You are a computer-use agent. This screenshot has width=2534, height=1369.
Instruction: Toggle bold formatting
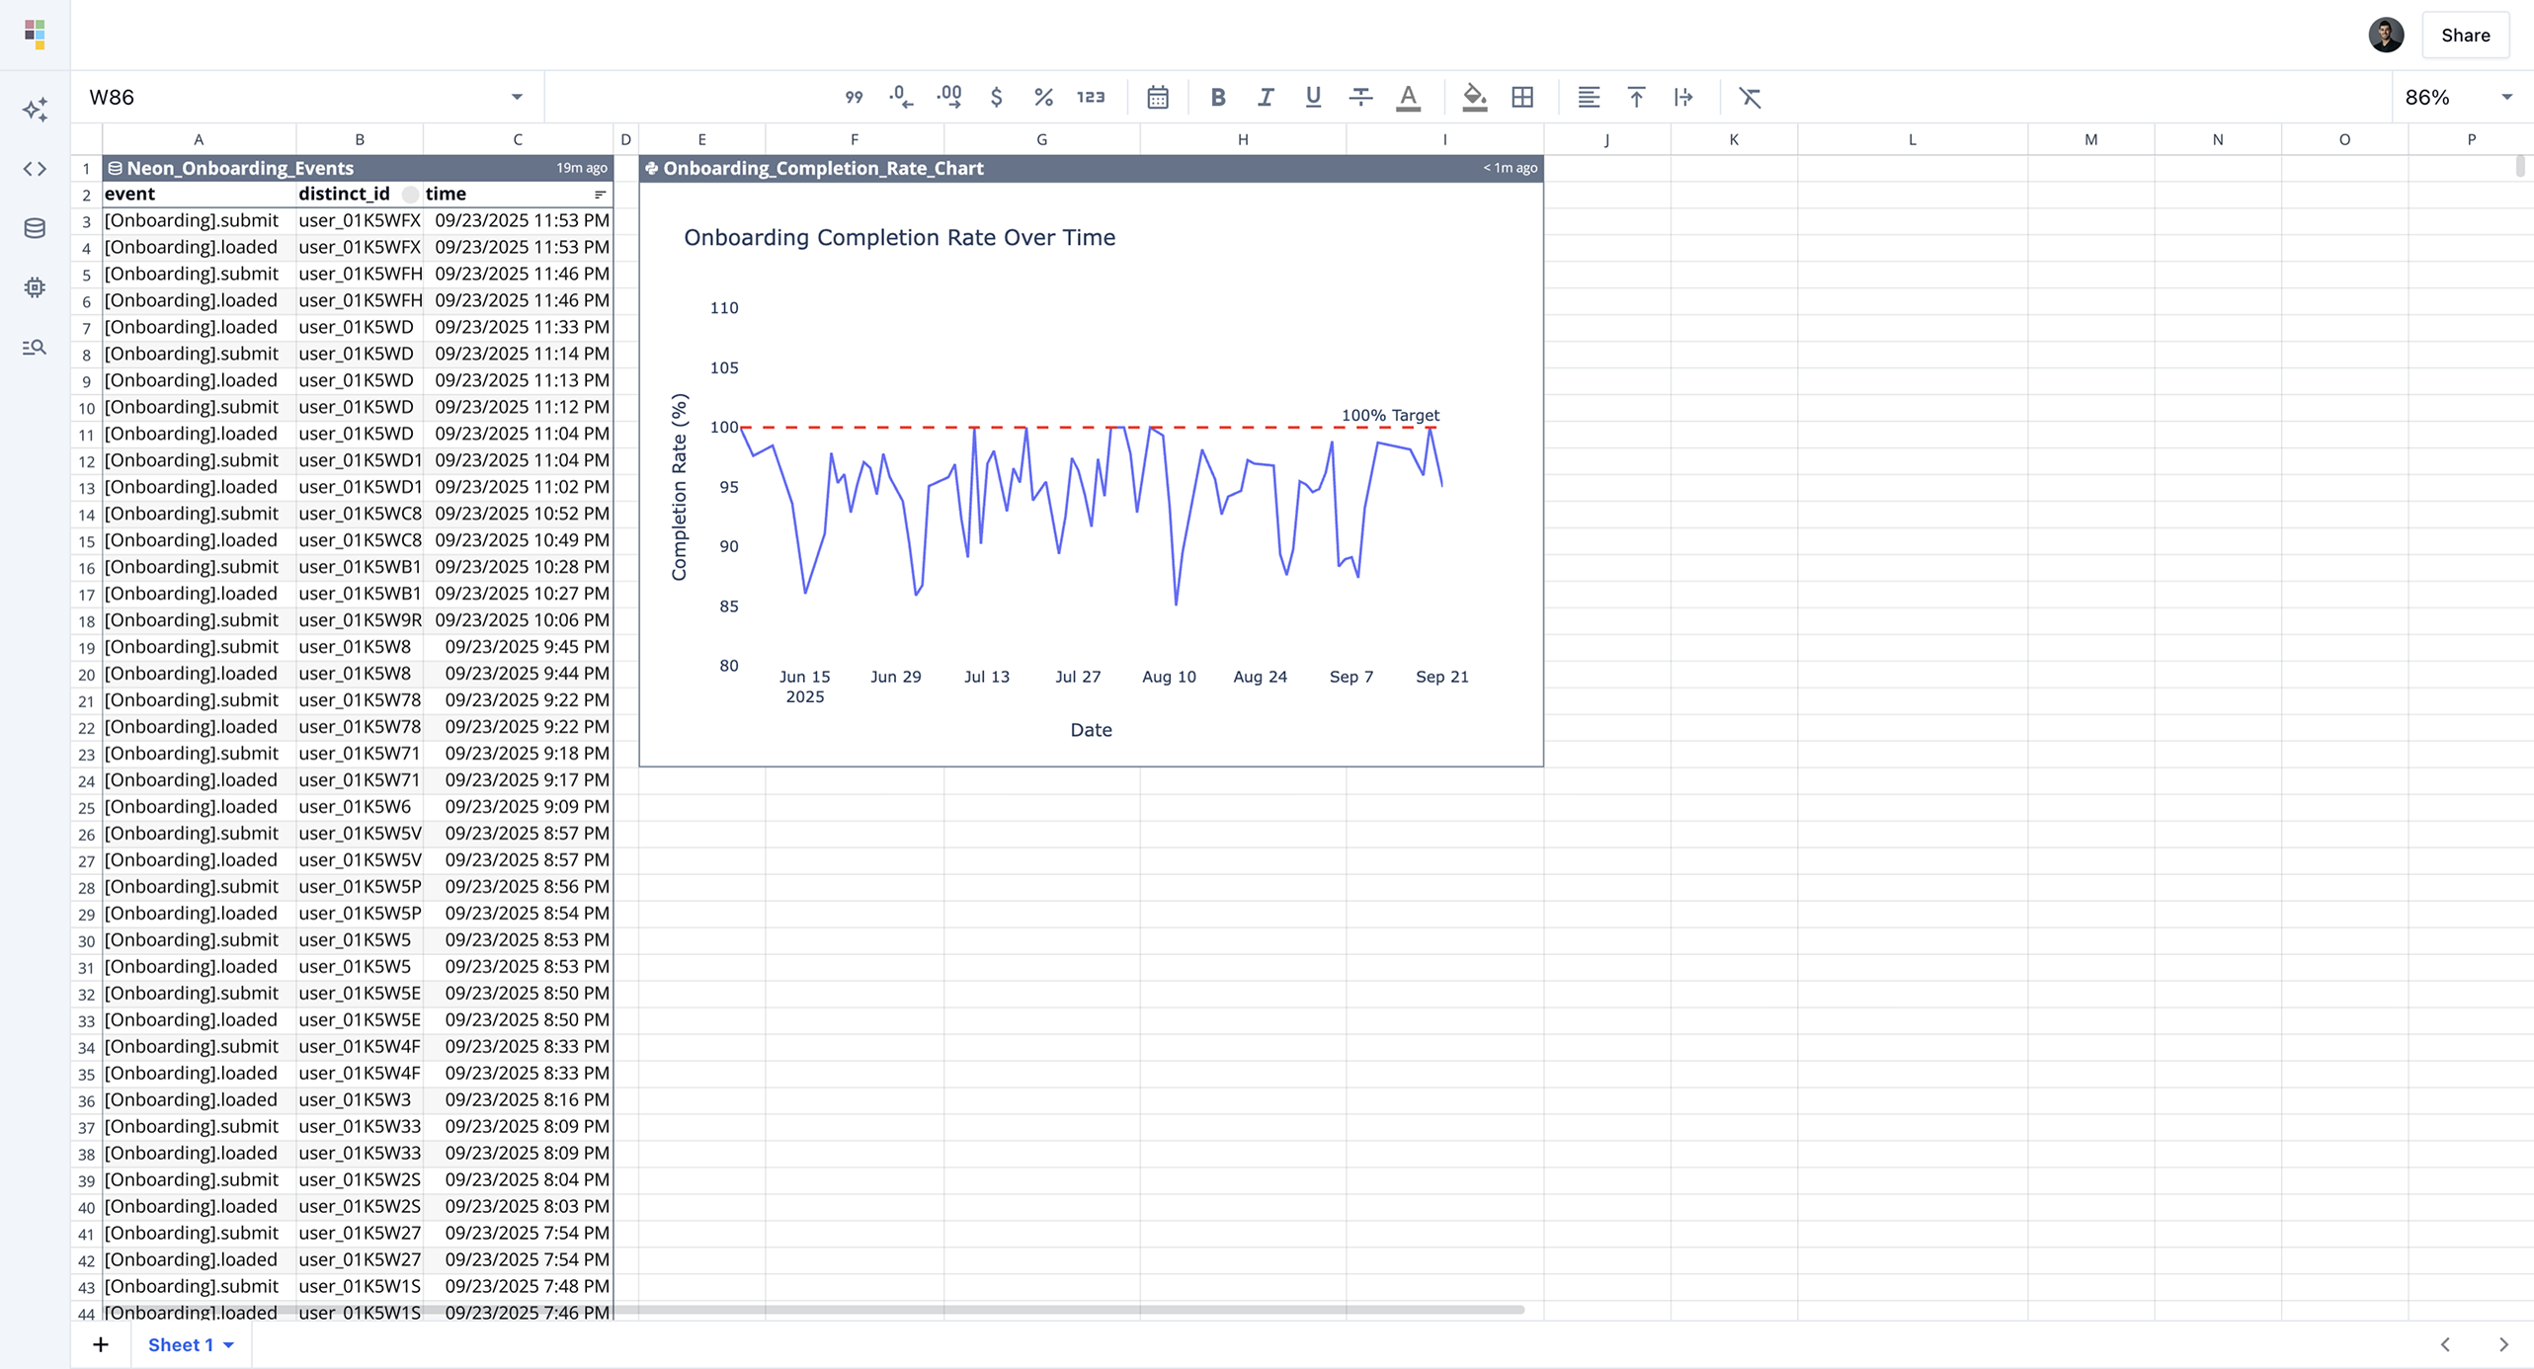point(1217,97)
